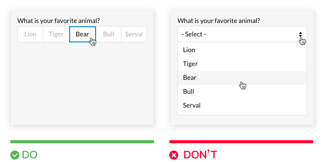Select the Bull segmented option
Viewport: 325px width, 162px height.
(109, 34)
